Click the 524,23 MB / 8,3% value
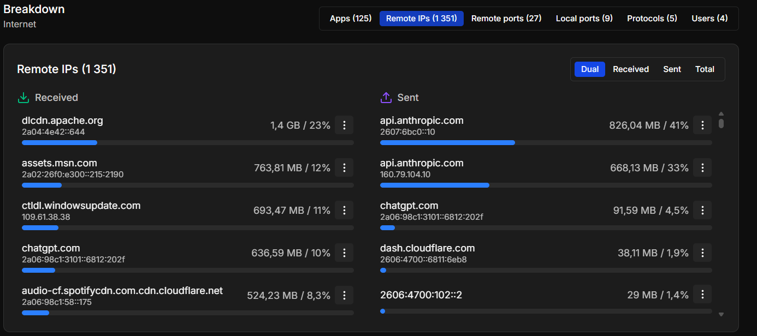This screenshot has height=336, width=757. [x=289, y=296]
